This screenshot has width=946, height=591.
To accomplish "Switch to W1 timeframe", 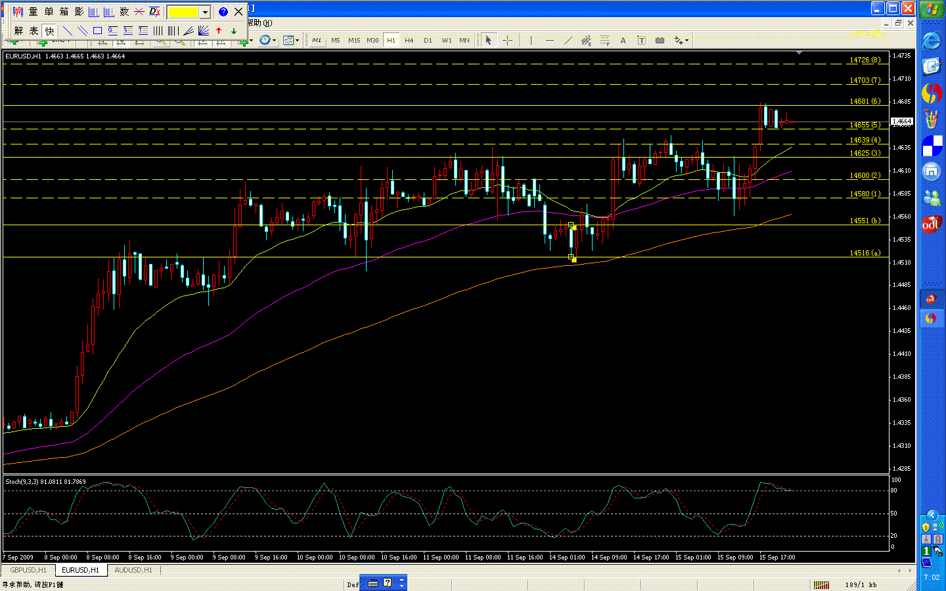I will (x=447, y=41).
